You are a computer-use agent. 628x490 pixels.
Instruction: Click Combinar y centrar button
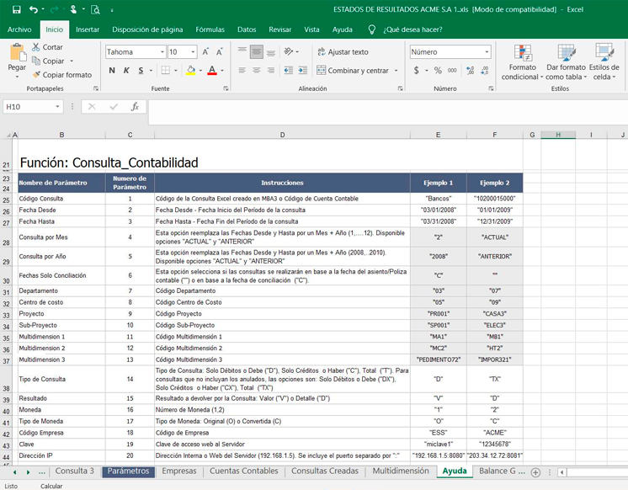coord(354,71)
